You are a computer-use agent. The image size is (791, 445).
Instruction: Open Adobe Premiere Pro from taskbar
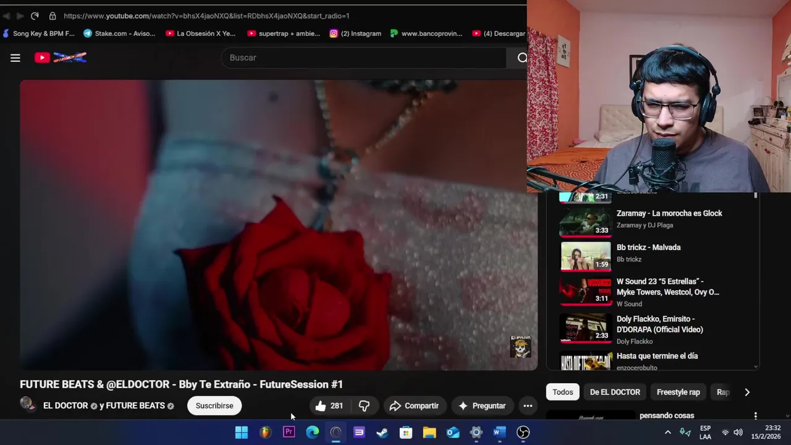pos(289,432)
